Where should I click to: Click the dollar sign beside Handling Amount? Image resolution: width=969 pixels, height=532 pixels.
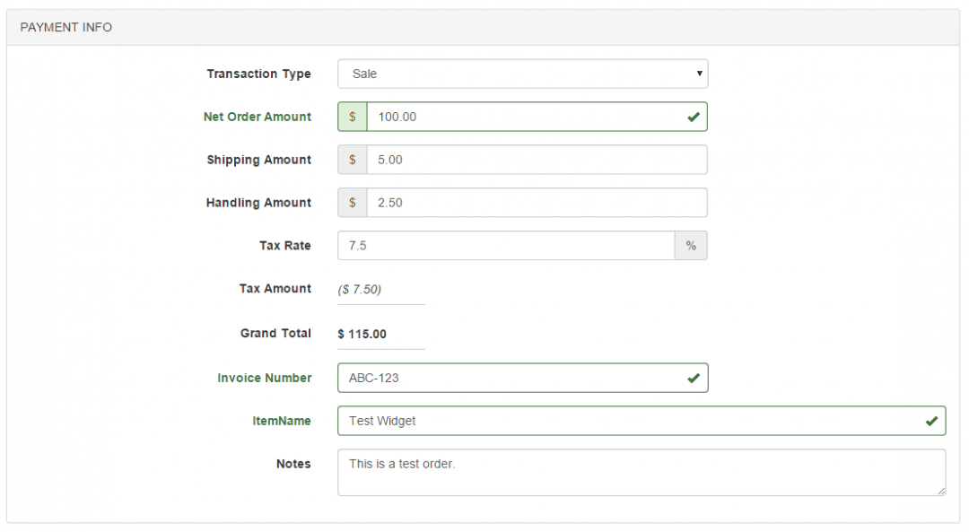[352, 202]
